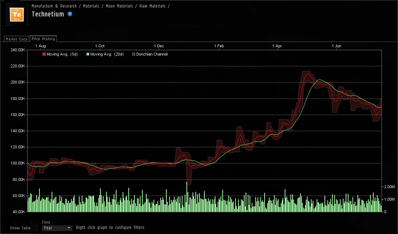Click the 1.00M volume axis label
The height and width of the screenshot is (234, 398).
[x=389, y=199]
